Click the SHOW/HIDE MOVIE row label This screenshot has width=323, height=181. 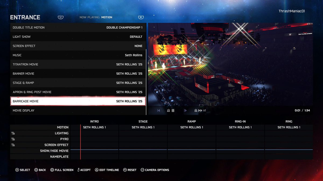[x=54, y=151]
